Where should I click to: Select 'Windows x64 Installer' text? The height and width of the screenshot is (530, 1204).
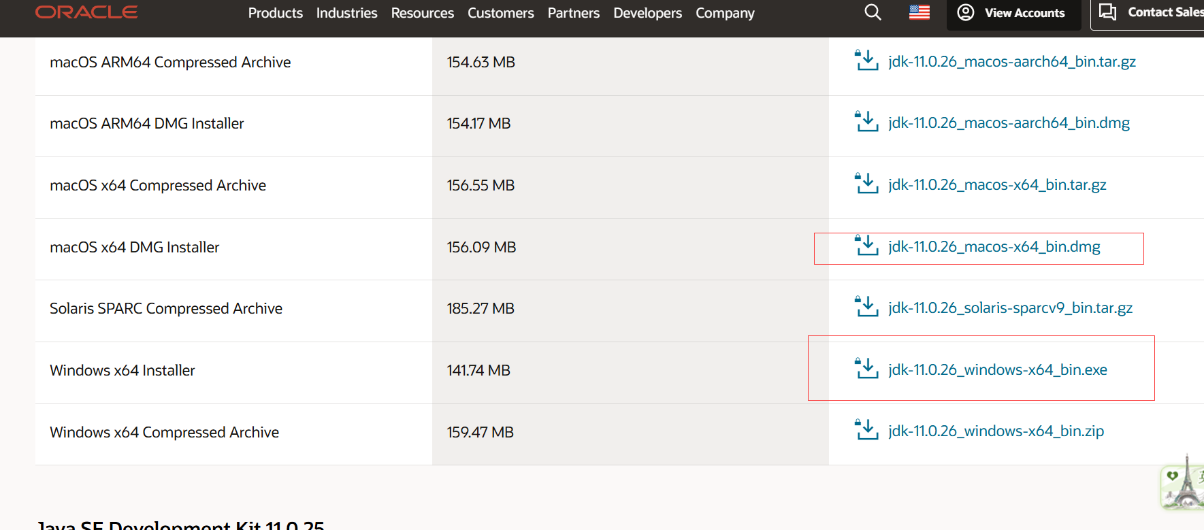tap(123, 370)
